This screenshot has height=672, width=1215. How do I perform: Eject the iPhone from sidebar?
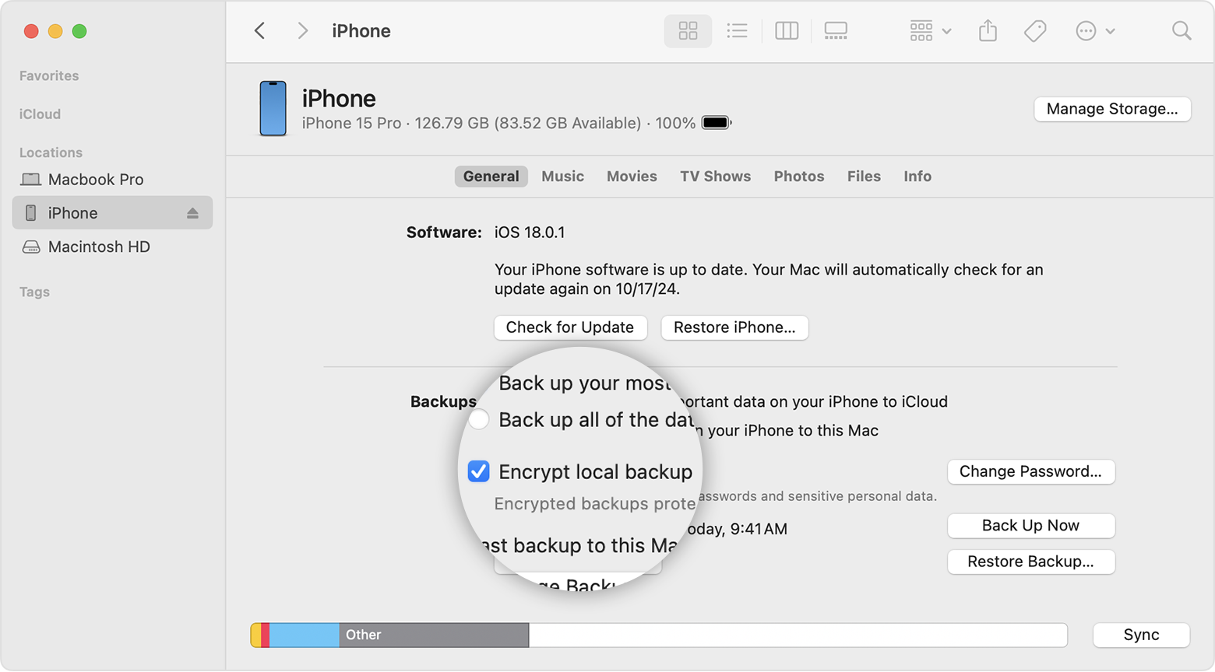[x=192, y=213]
